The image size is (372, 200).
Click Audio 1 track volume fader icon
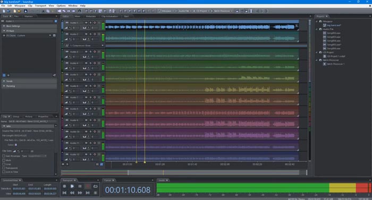[66, 28]
